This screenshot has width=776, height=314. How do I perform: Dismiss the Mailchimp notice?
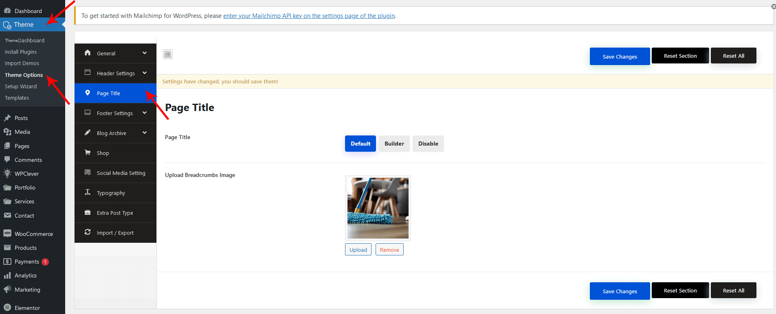773,7
